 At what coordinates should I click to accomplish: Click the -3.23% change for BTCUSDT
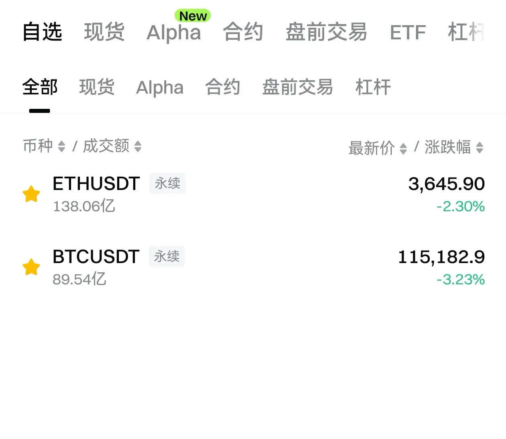click(x=461, y=280)
